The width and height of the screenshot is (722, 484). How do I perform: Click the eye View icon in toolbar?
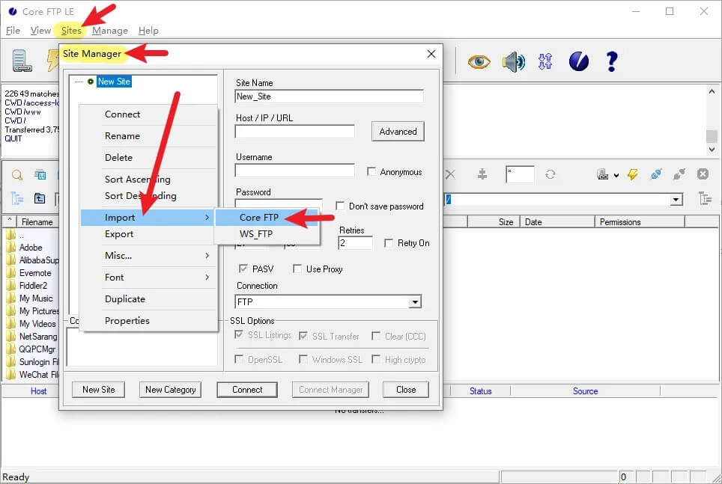click(x=479, y=61)
